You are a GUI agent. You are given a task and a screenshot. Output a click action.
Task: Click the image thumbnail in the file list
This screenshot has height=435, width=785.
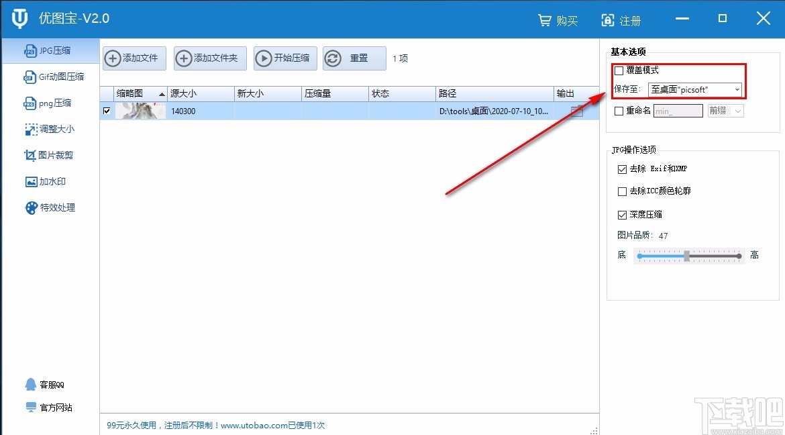point(140,111)
